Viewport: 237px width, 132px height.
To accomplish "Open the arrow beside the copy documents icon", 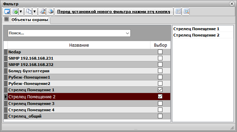I will (x=35, y=12).
